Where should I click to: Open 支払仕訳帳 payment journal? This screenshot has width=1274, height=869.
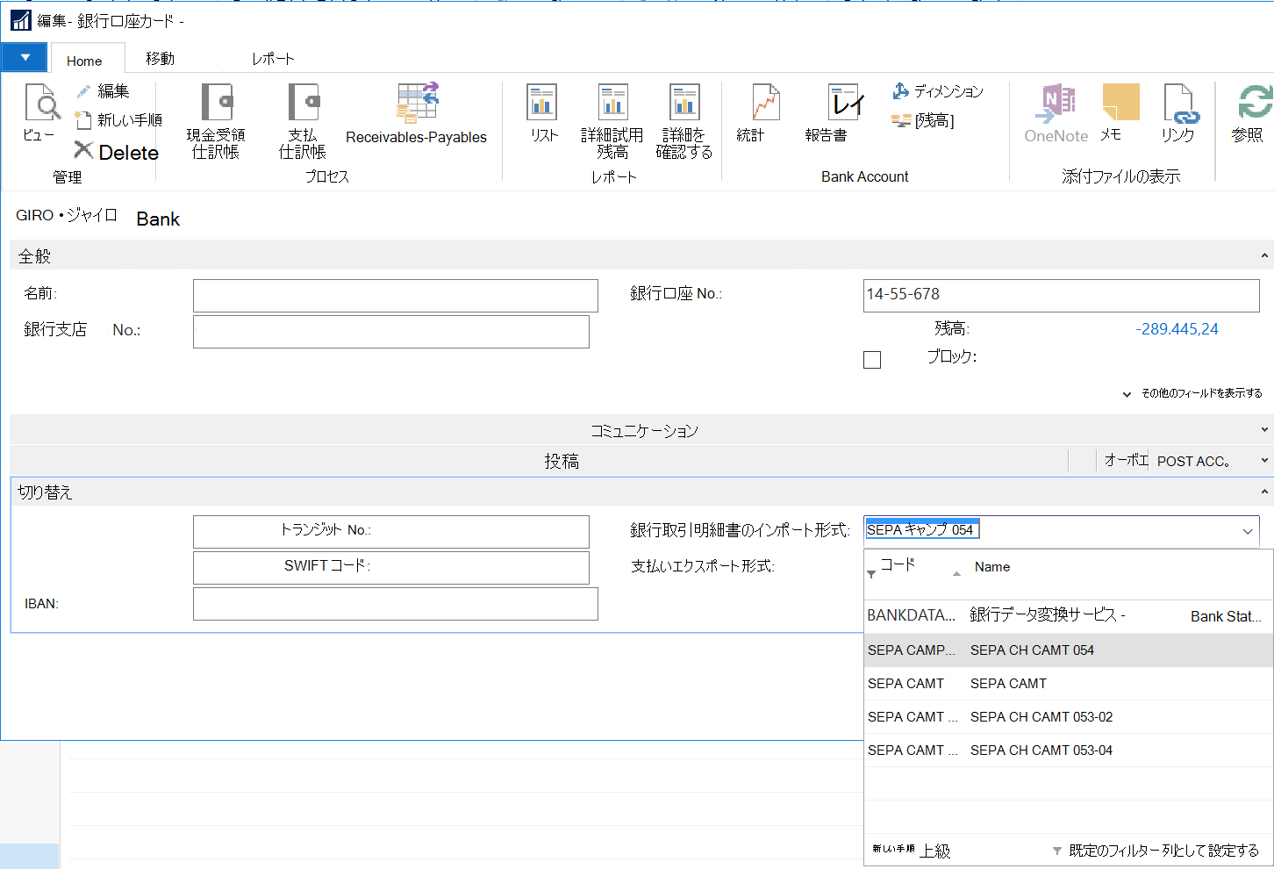pyautogui.click(x=303, y=121)
